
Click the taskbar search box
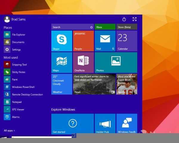click(41, 137)
